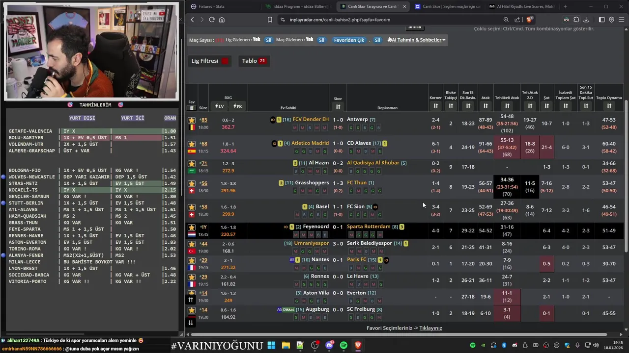
Task: Toggle the PR RXG button
Action: (237, 106)
